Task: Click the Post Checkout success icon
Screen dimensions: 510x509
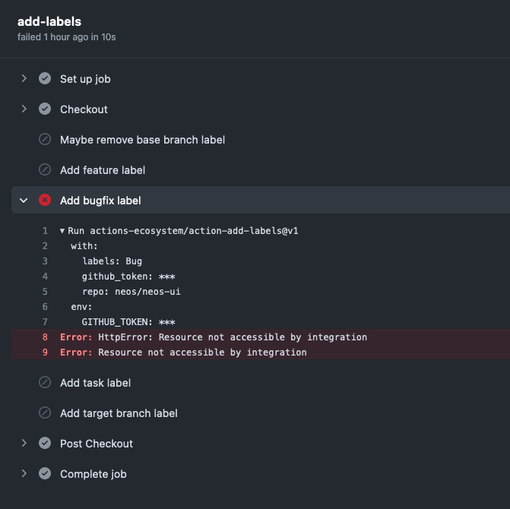Action: (45, 444)
